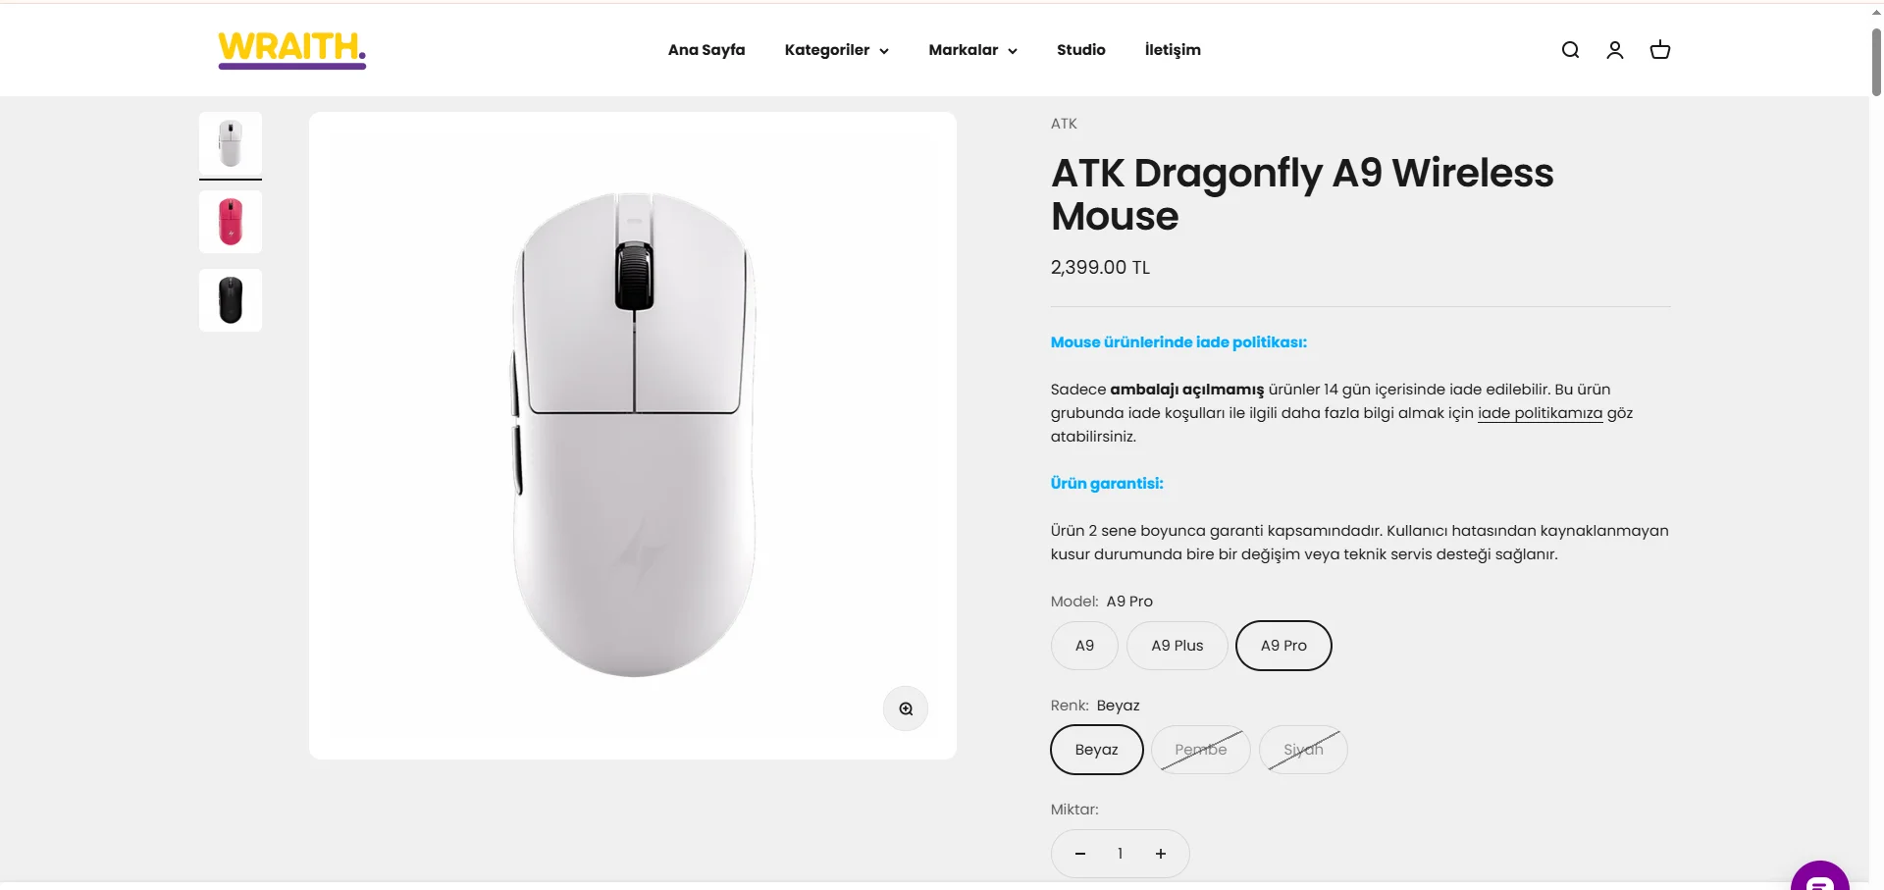
Task: Select the A9 model option
Action: coord(1084,646)
